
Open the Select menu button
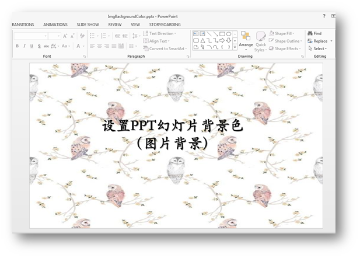tap(317, 48)
